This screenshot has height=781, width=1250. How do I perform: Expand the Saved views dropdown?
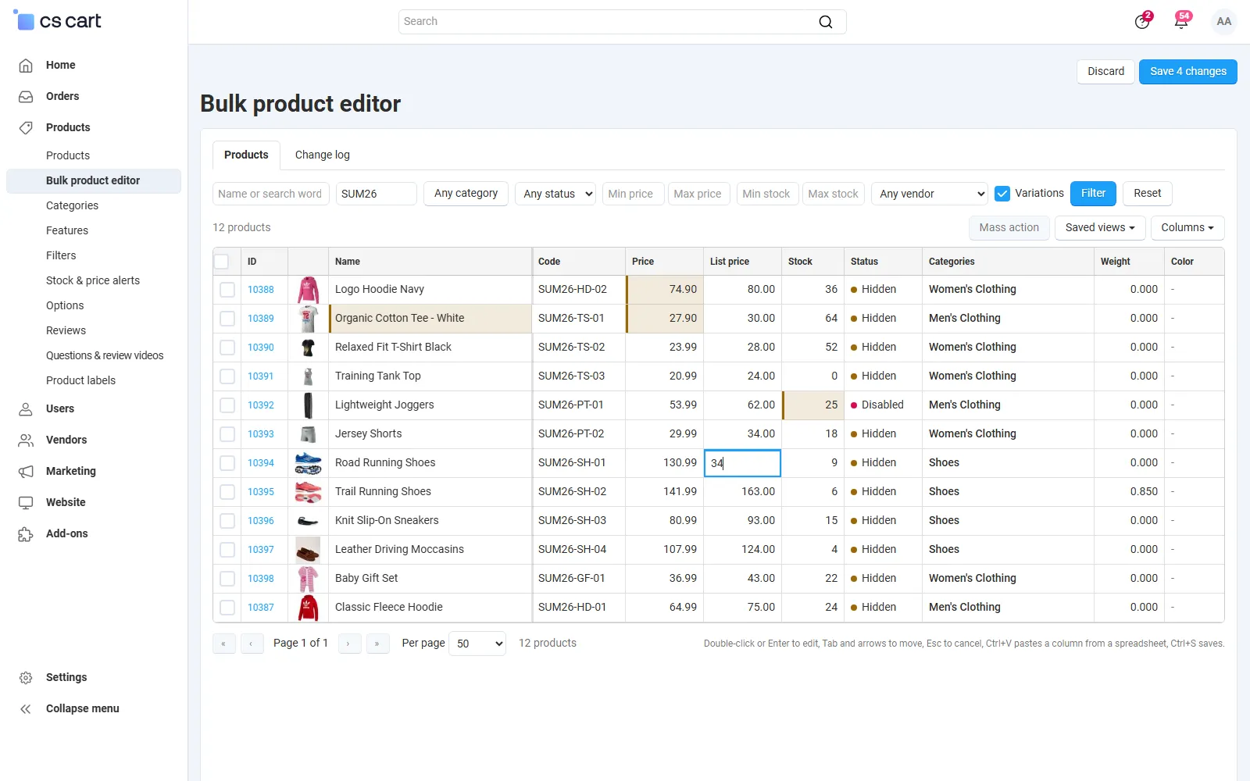tap(1100, 227)
